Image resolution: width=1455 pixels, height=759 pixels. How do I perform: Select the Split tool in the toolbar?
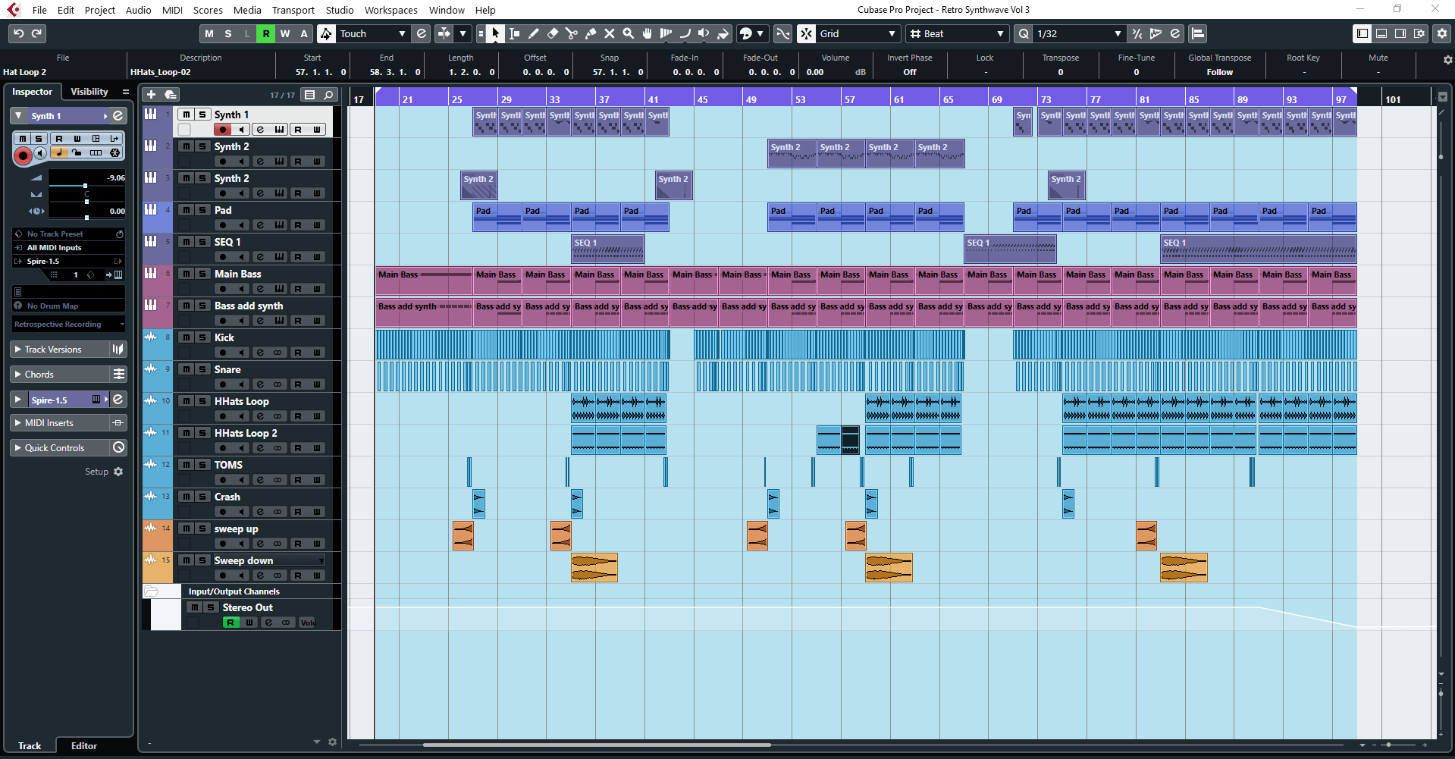(x=571, y=33)
